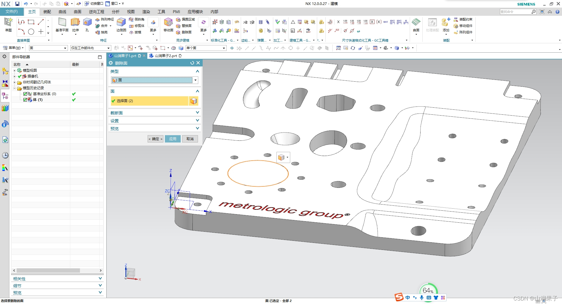Open the 类型 combo box showing 面
The height and width of the screenshot is (304, 562).
(154, 80)
